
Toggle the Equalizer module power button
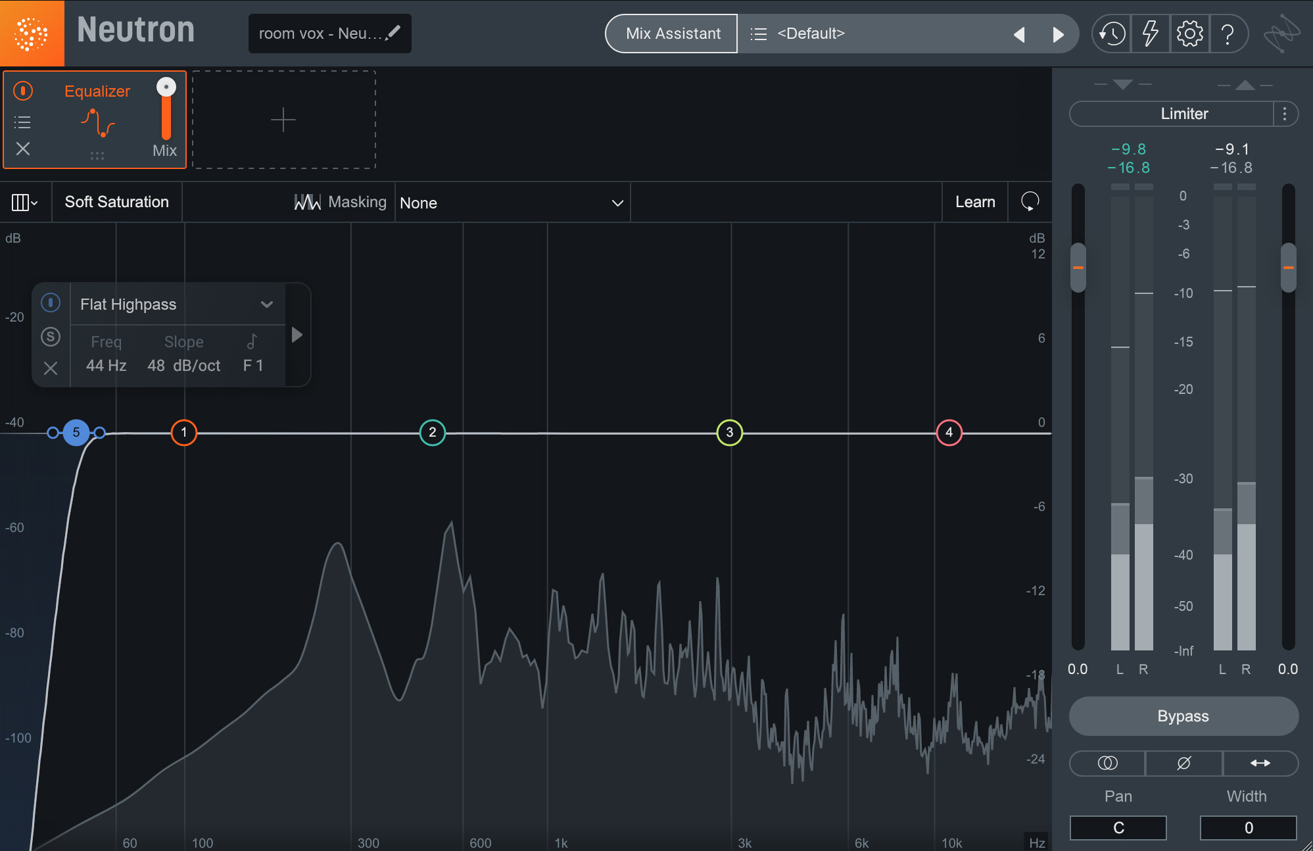(23, 91)
